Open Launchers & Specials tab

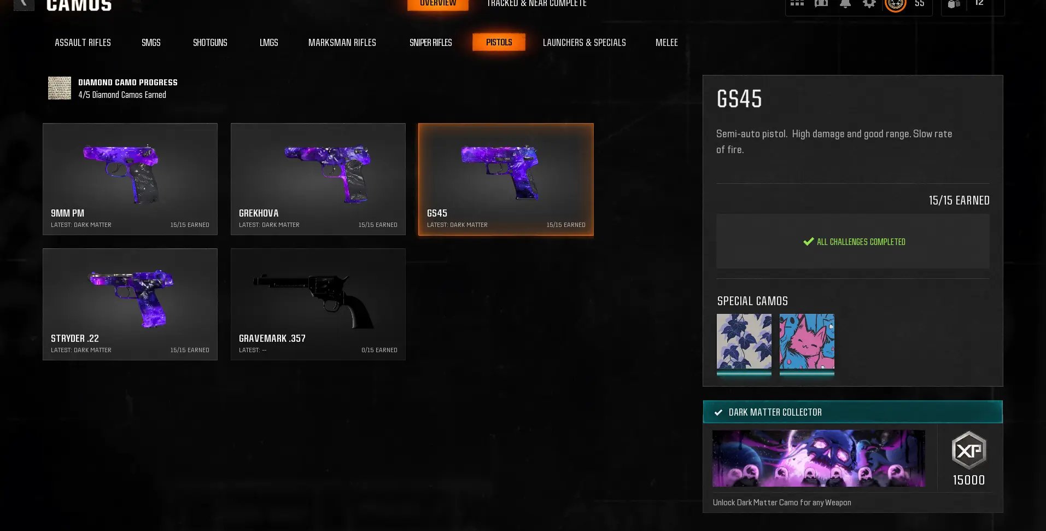pos(585,42)
